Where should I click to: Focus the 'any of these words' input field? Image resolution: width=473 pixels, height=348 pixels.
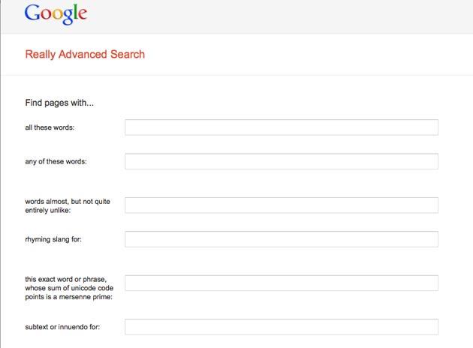282,161
